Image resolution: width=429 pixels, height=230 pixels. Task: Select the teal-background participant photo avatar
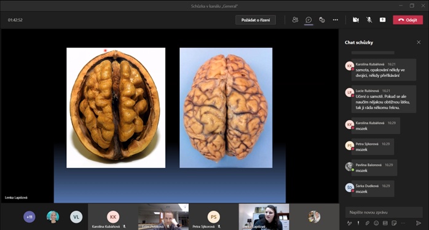point(53,217)
